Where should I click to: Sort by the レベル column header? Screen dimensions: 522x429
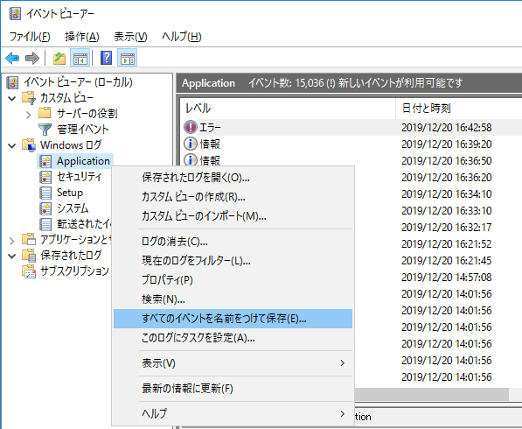click(288, 109)
